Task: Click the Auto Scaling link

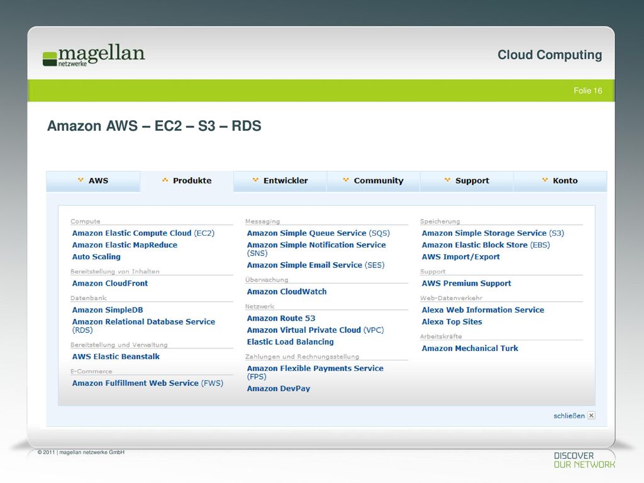Action: coord(96,257)
